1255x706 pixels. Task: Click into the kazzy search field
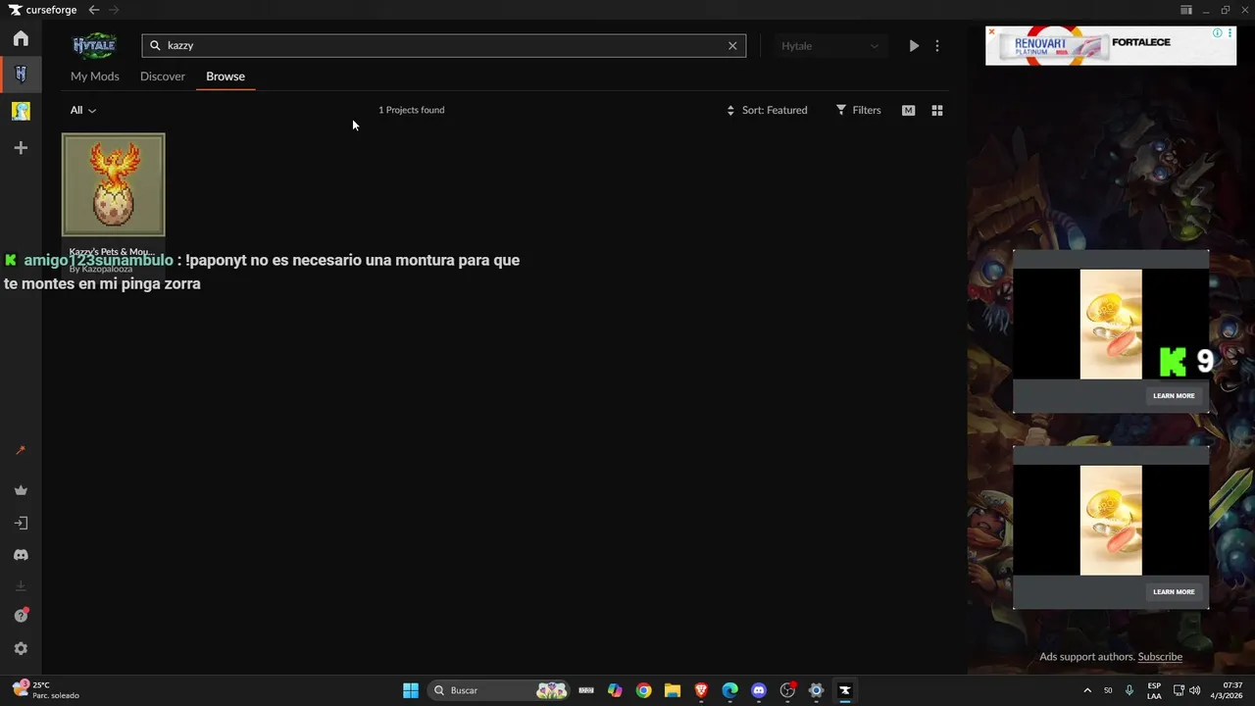point(443,45)
